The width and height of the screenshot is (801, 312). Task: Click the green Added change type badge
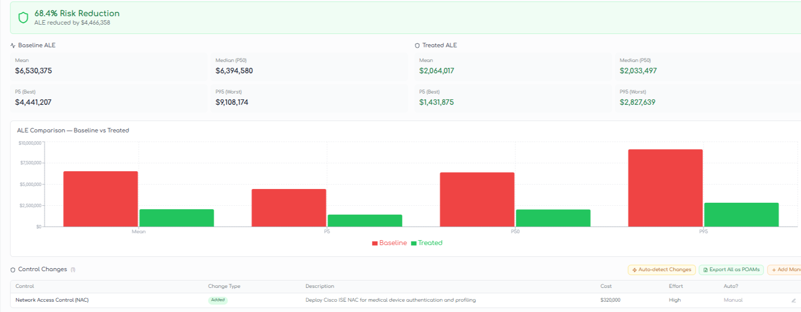(218, 300)
